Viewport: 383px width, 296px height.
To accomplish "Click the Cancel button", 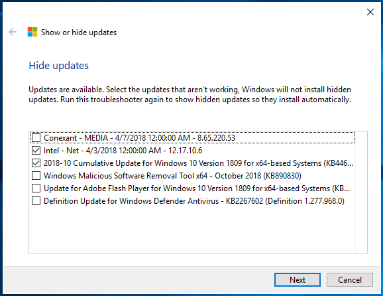I will tap(350, 279).
